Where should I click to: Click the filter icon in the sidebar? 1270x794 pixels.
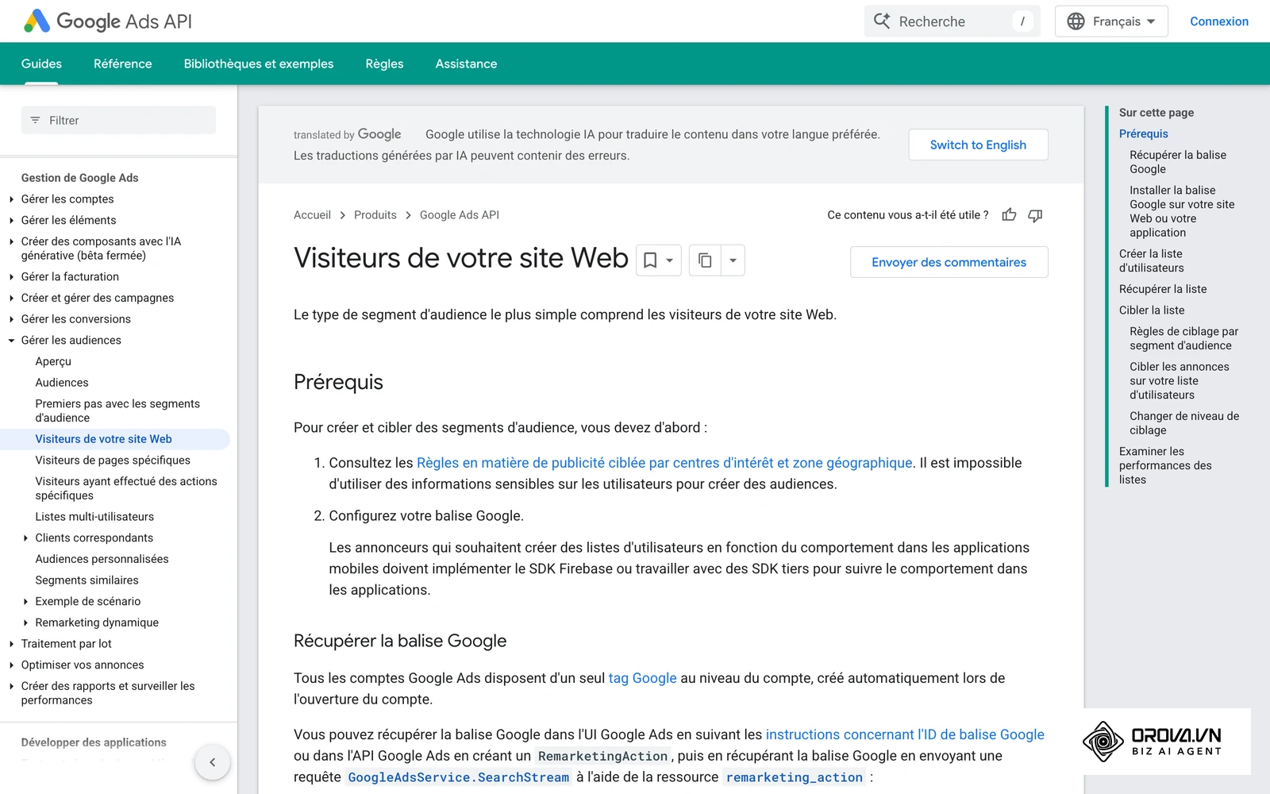pyautogui.click(x=35, y=121)
